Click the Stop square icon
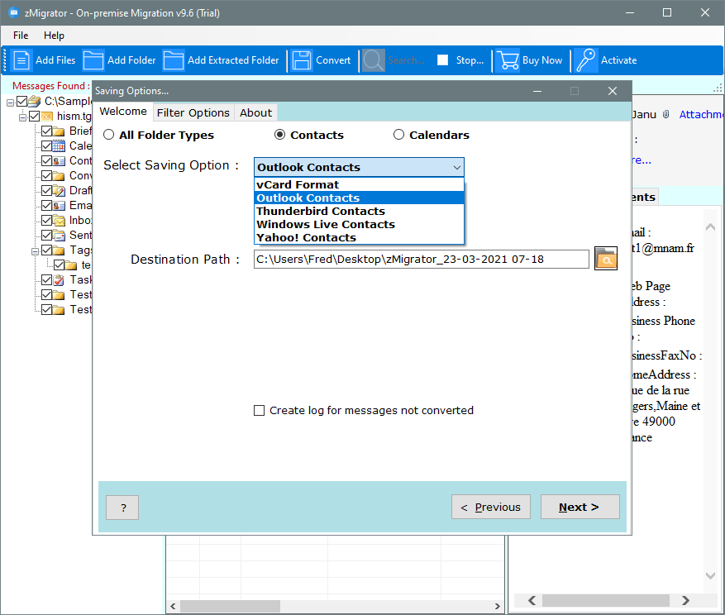This screenshot has height=615, width=725. (442, 60)
